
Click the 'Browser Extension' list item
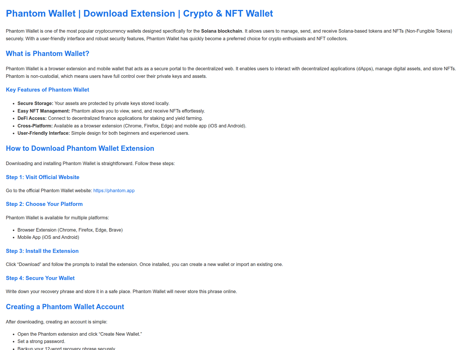click(70, 230)
